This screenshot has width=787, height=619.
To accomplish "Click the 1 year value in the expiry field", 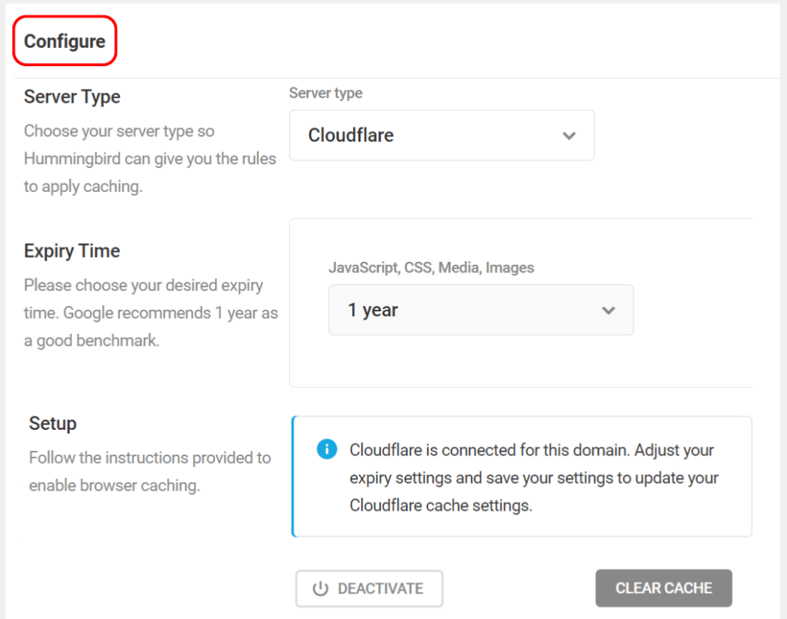I will (375, 310).
